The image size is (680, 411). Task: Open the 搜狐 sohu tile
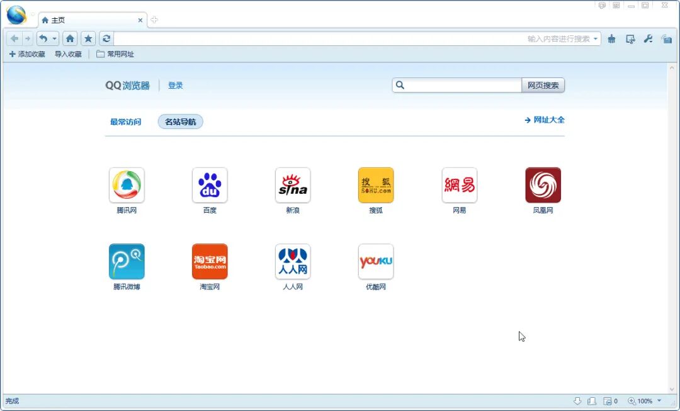[376, 185]
